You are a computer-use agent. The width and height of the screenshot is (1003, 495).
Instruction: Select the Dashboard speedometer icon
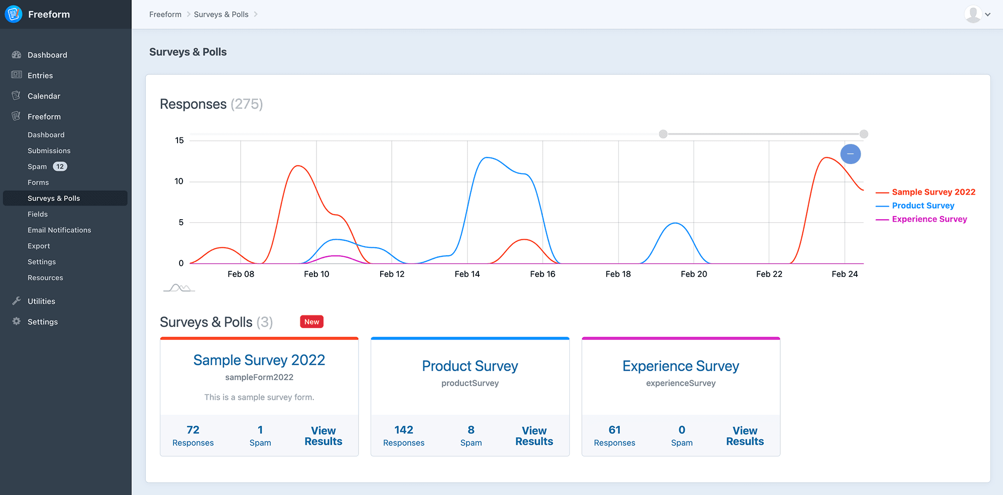(17, 55)
